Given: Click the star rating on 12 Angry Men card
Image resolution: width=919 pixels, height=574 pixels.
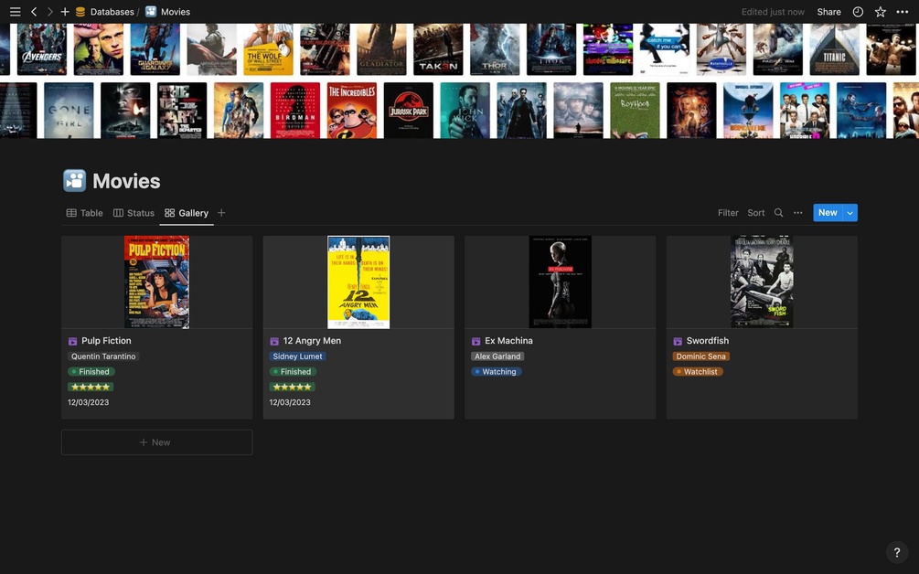Looking at the screenshot, I should (x=292, y=387).
